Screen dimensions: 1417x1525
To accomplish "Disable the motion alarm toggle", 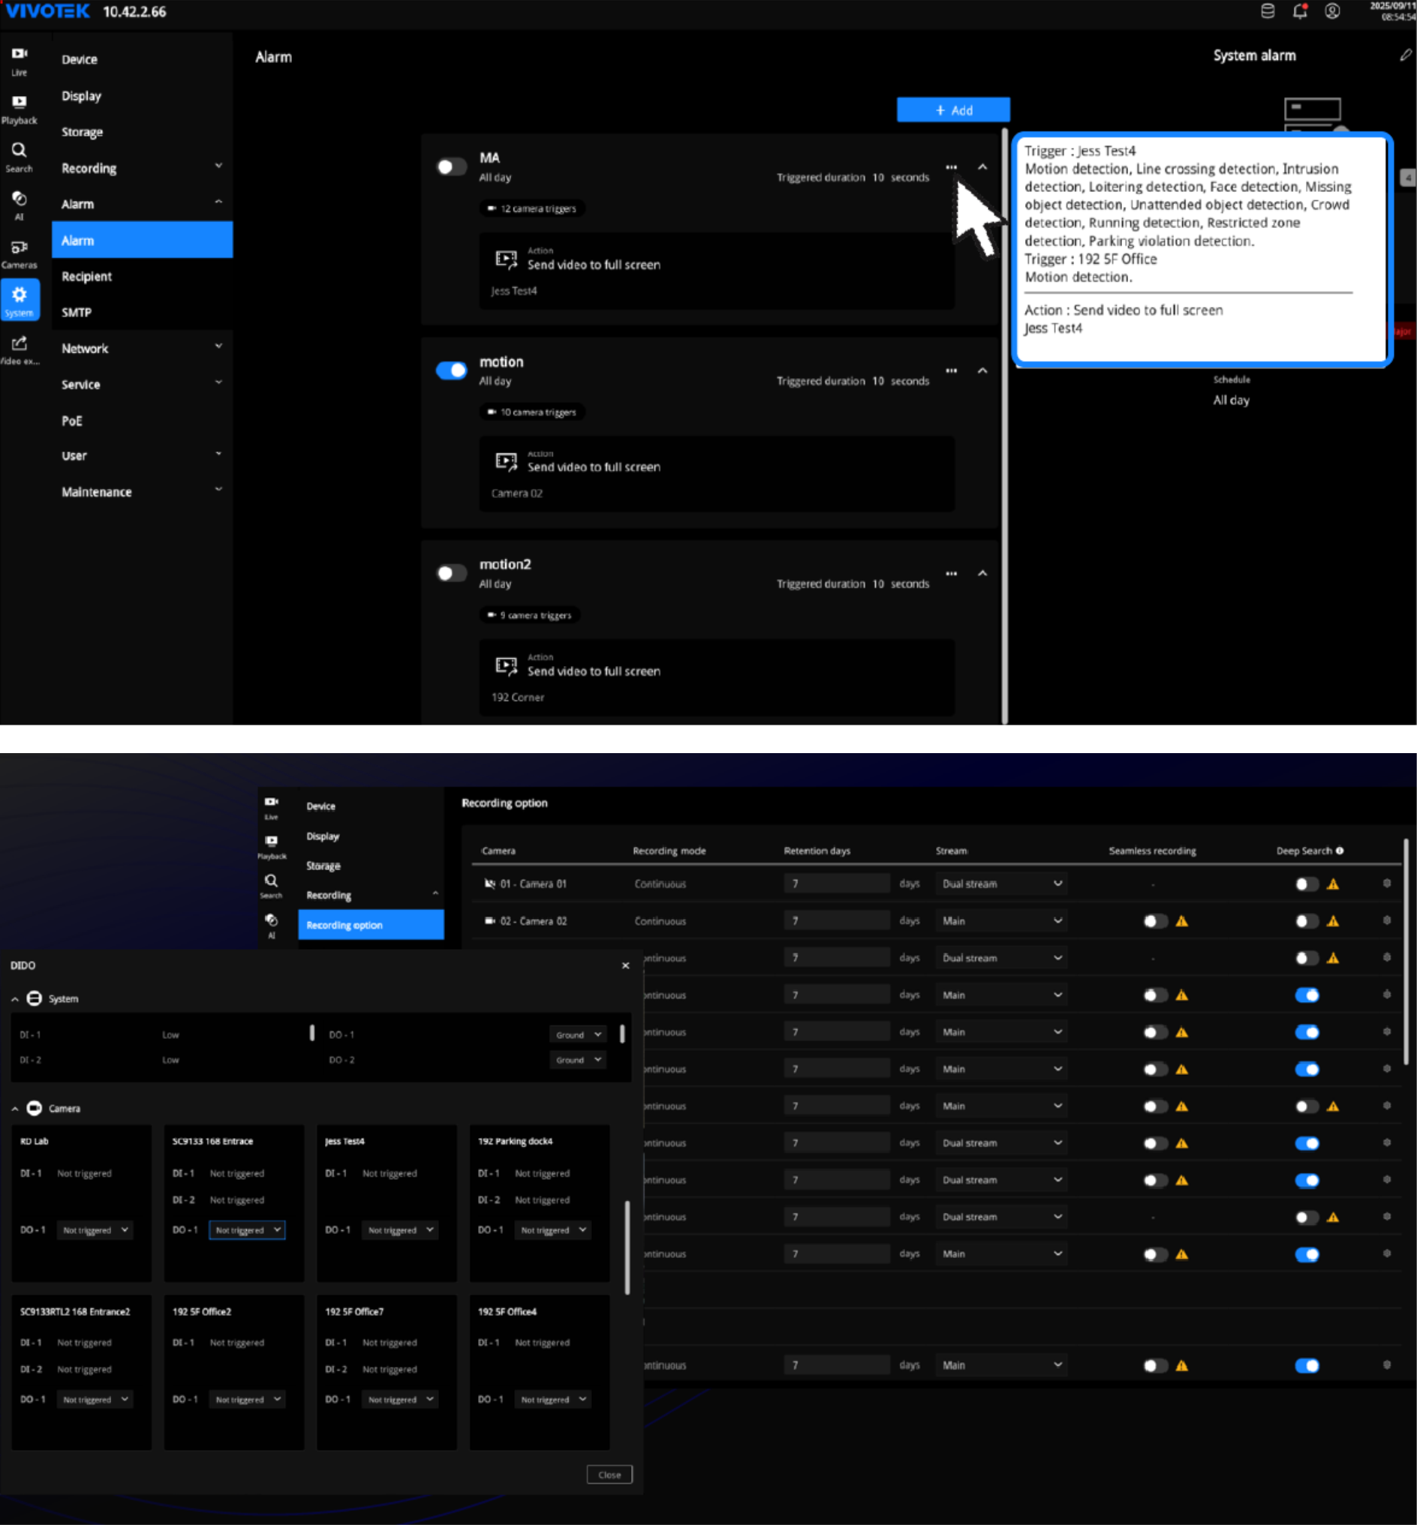I will tap(452, 371).
